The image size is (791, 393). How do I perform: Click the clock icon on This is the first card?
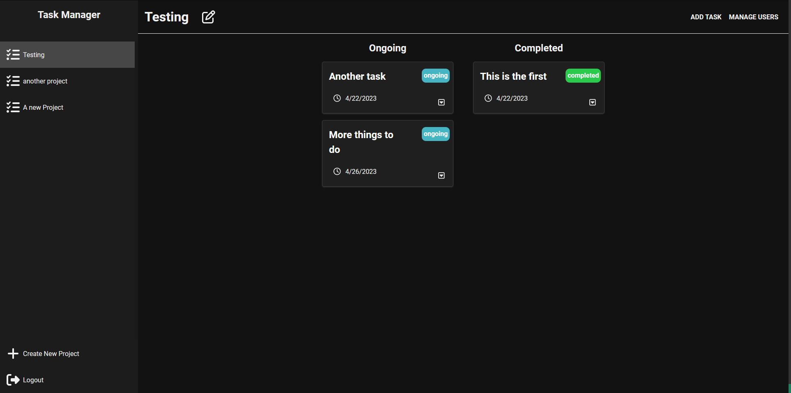click(488, 98)
